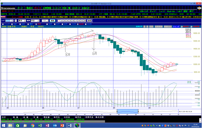Image resolution: width=202 pixels, height=129 pixels.
Task: Open File Explorer from the taskbar
Action: pyautogui.click(x=10, y=126)
